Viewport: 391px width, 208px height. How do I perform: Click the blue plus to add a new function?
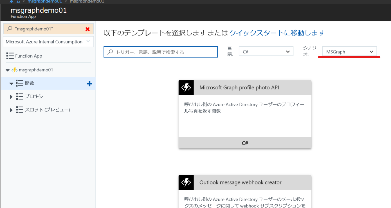pos(89,83)
